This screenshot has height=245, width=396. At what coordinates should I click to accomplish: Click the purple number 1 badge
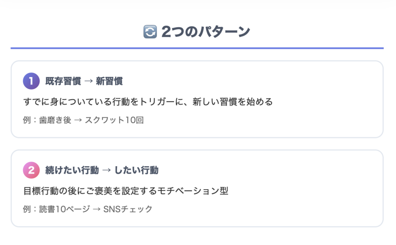(x=31, y=81)
